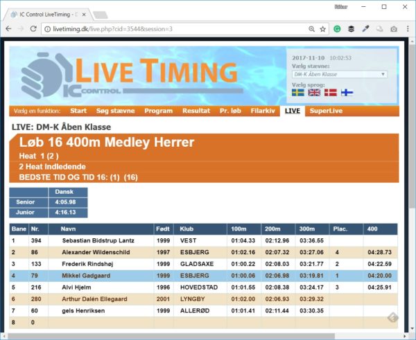Open the Program menu item
416x340 pixels.
coord(159,111)
